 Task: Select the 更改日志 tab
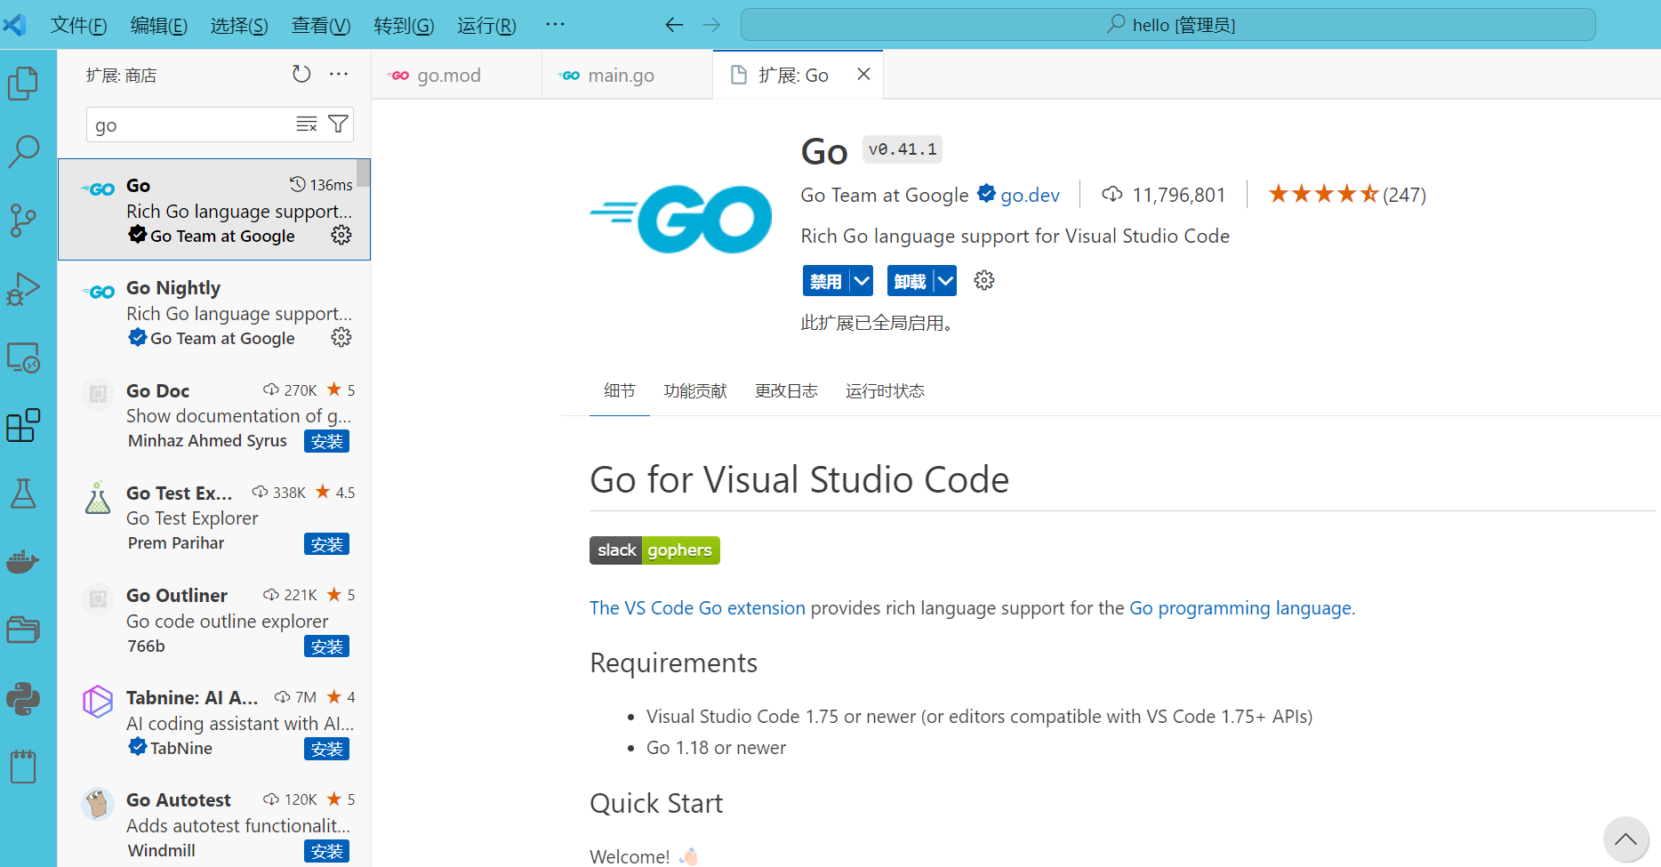[x=786, y=391]
